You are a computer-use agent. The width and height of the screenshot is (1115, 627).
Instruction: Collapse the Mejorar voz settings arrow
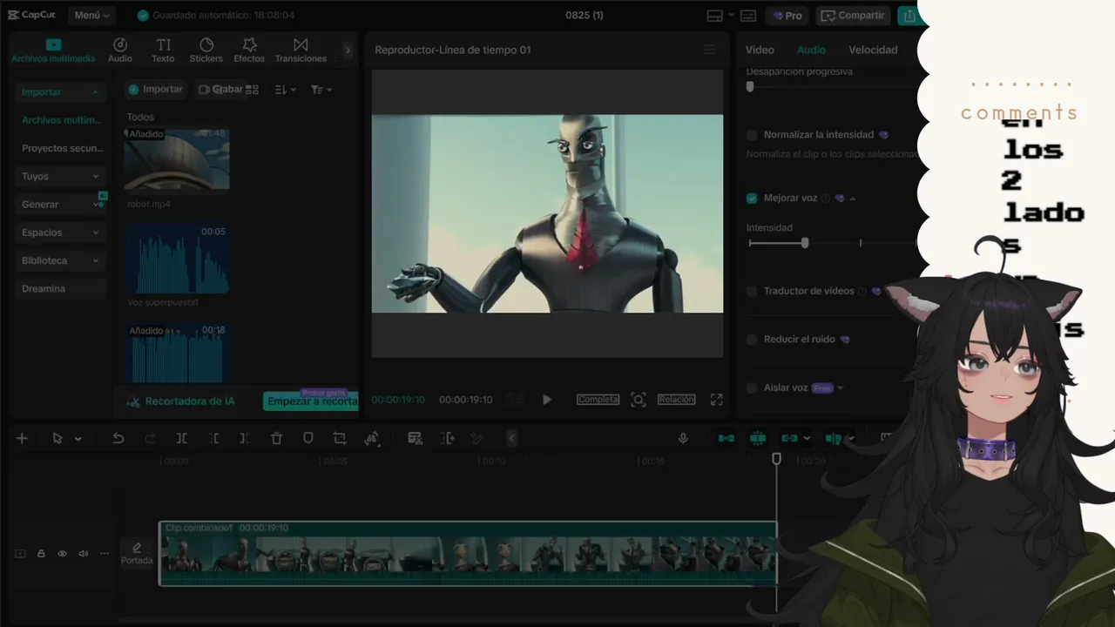[x=853, y=199]
